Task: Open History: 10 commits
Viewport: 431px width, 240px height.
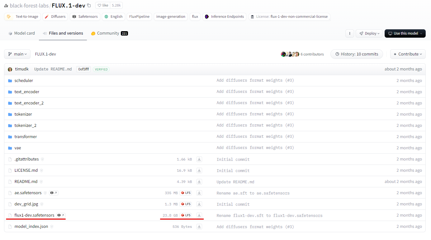Action: [357, 54]
